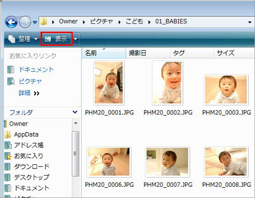Expand arrow before 01_BABIES in breadcrumb
Viewport: 255px width, 198px height.
click(x=149, y=22)
